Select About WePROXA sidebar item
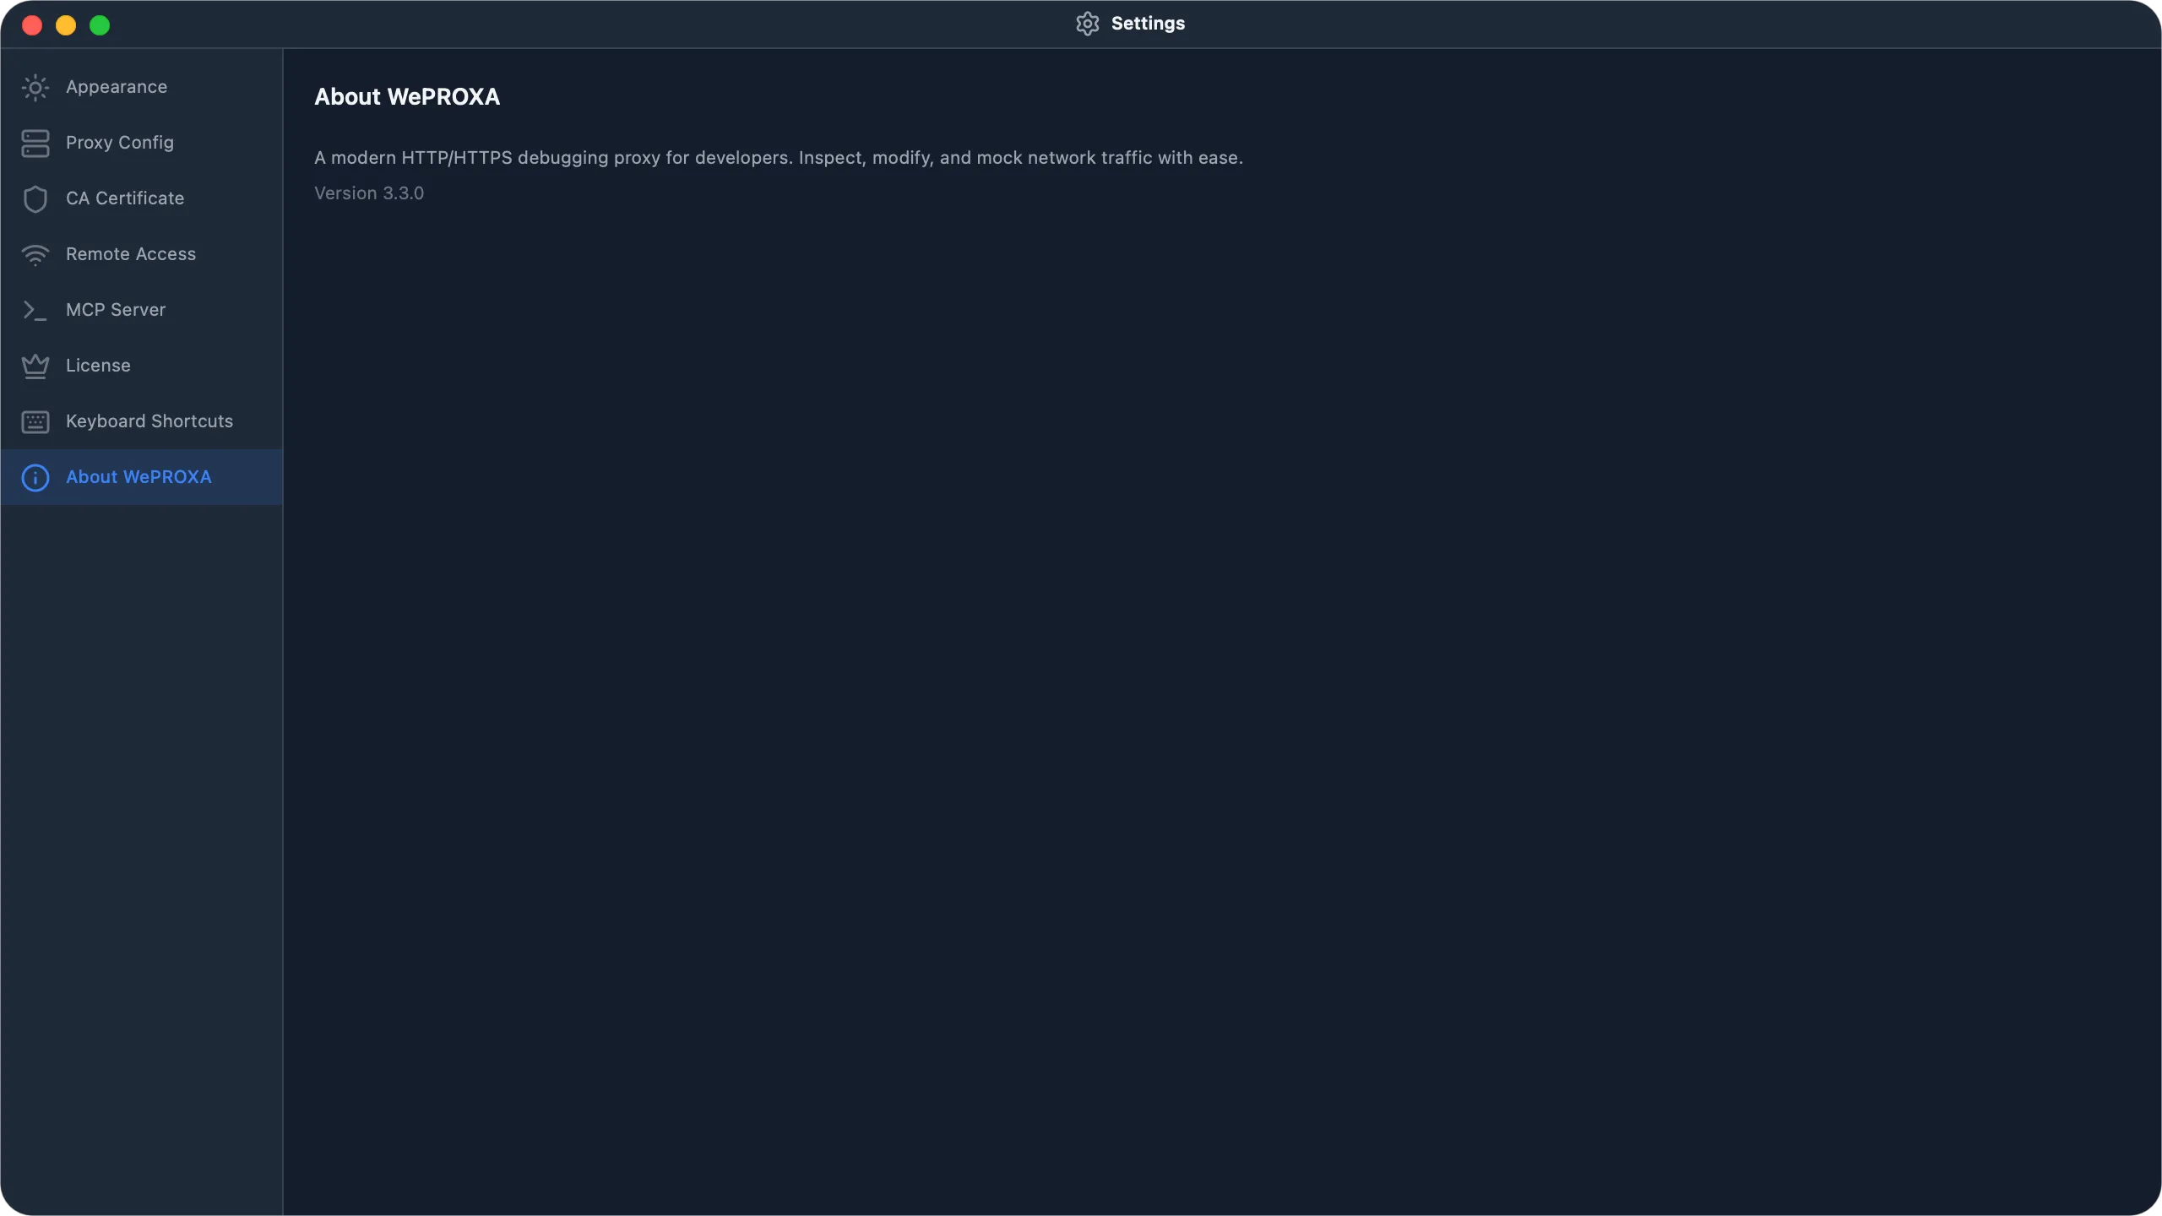This screenshot has height=1216, width=2162. [142, 478]
